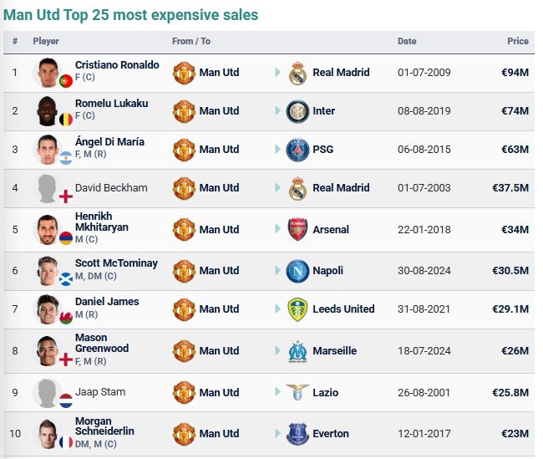Image resolution: width=543 pixels, height=459 pixels.
Task: Click the Lazio club crest
Action: click(297, 392)
